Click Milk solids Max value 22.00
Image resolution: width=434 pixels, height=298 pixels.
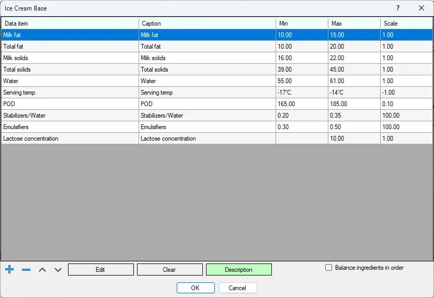[355, 58]
